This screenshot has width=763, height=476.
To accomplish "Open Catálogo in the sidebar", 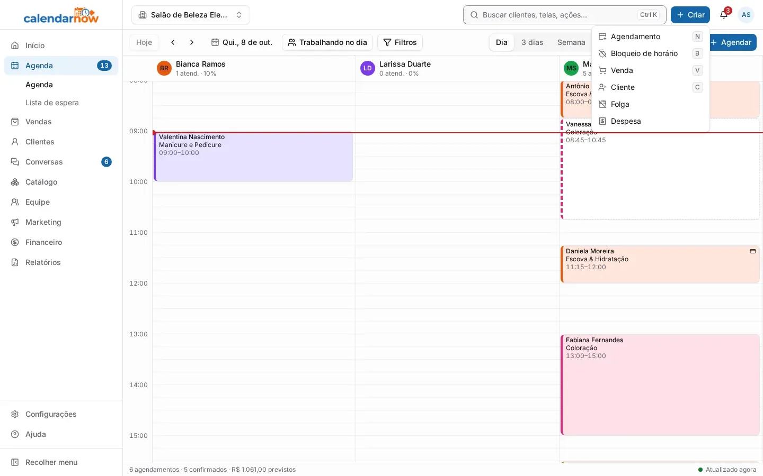I will pos(61,182).
